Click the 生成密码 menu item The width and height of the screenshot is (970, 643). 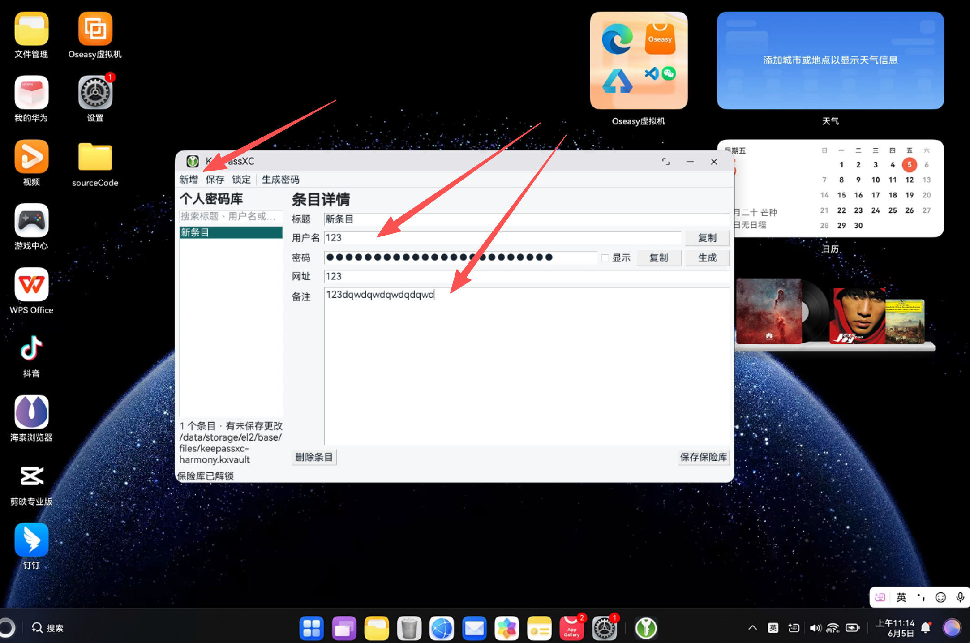[281, 180]
